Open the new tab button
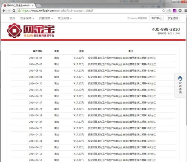Viewport: 187px width, 162px height. pyautogui.click(x=39, y=6)
